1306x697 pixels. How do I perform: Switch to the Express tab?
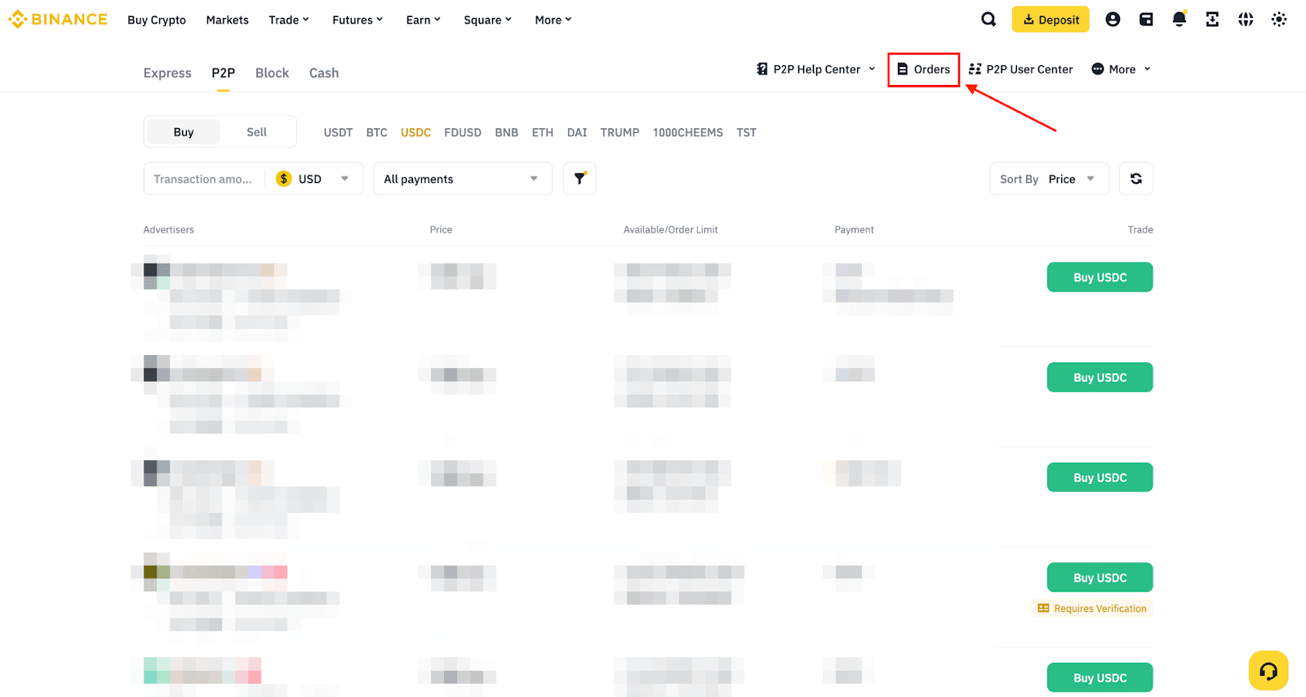tap(167, 73)
